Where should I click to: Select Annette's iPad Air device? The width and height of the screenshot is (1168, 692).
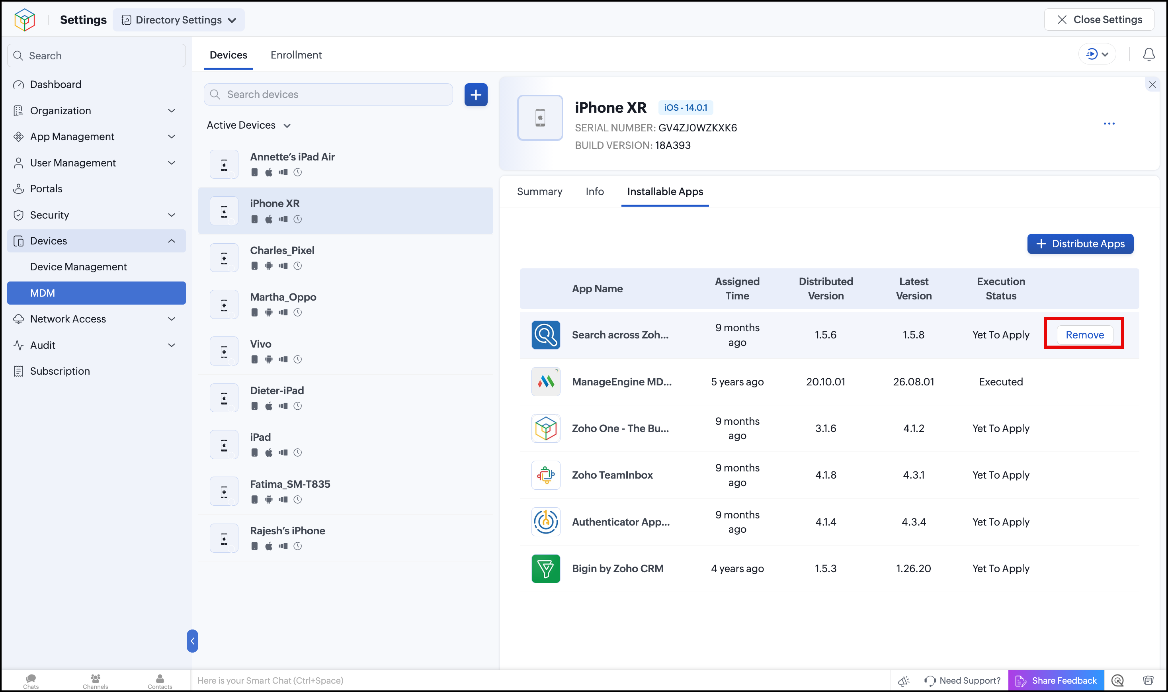[346, 164]
